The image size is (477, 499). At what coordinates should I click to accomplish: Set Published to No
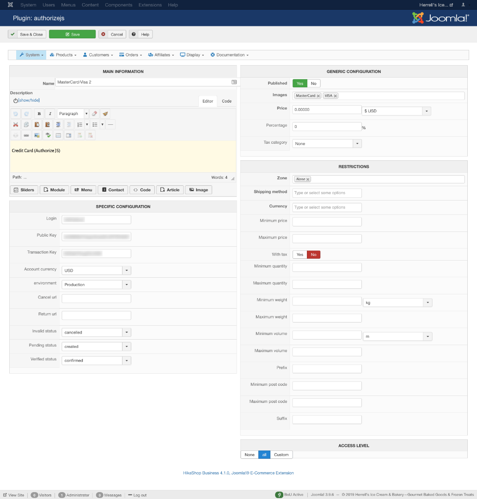(314, 83)
